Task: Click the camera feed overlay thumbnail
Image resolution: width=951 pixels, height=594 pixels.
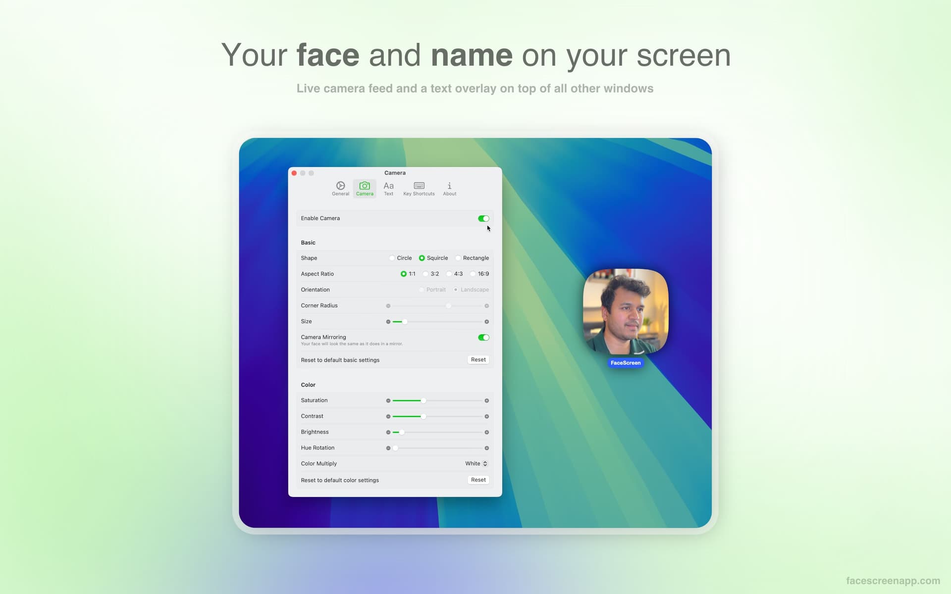Action: click(x=626, y=311)
